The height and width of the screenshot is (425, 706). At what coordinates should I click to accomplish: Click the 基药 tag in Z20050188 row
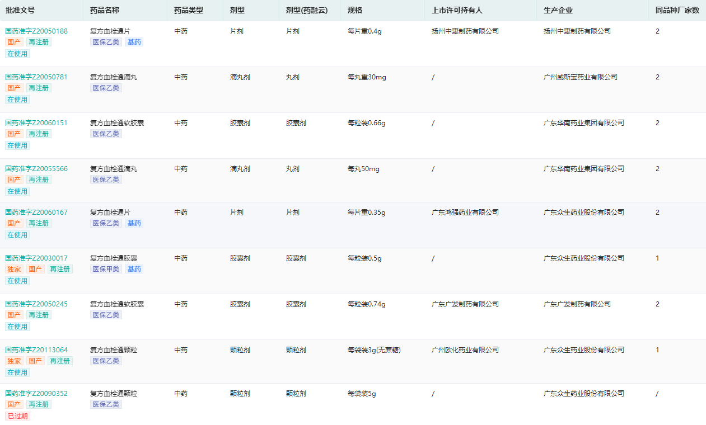pos(134,42)
